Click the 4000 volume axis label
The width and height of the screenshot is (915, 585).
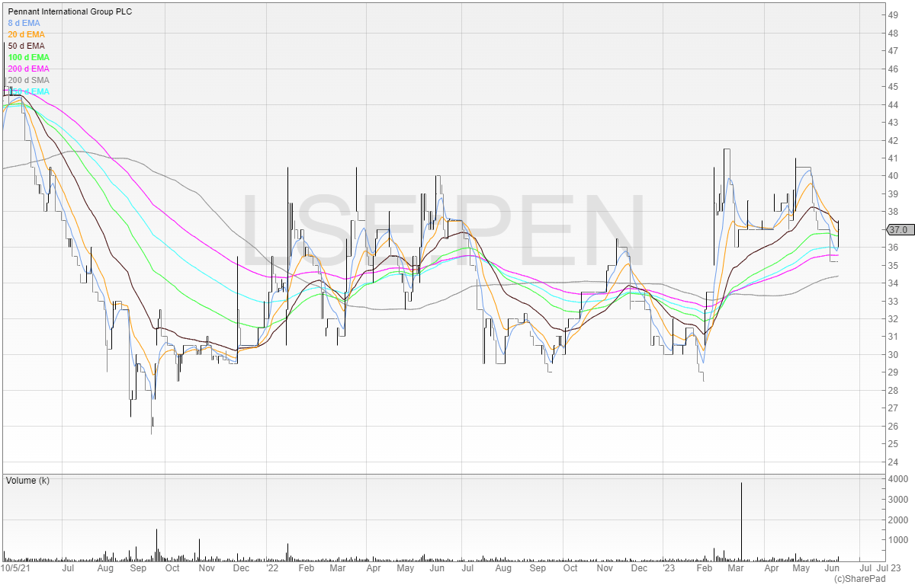897,479
